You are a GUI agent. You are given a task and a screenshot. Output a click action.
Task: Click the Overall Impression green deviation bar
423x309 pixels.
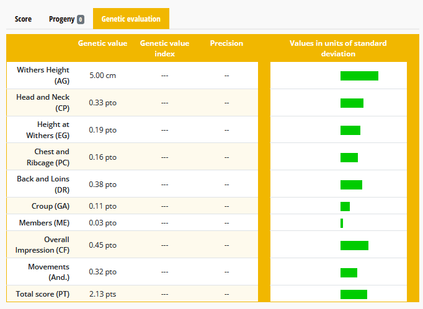click(354, 245)
